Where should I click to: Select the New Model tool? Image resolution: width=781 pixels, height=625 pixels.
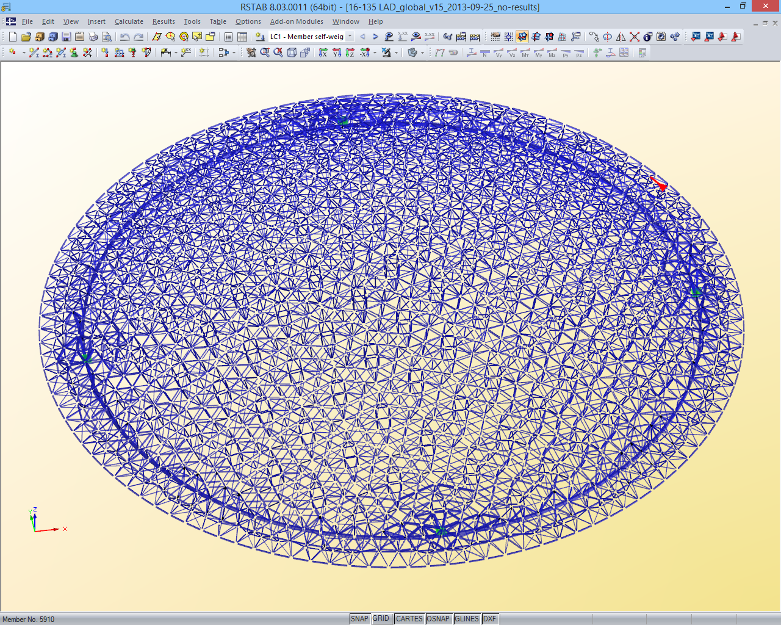tap(12, 37)
